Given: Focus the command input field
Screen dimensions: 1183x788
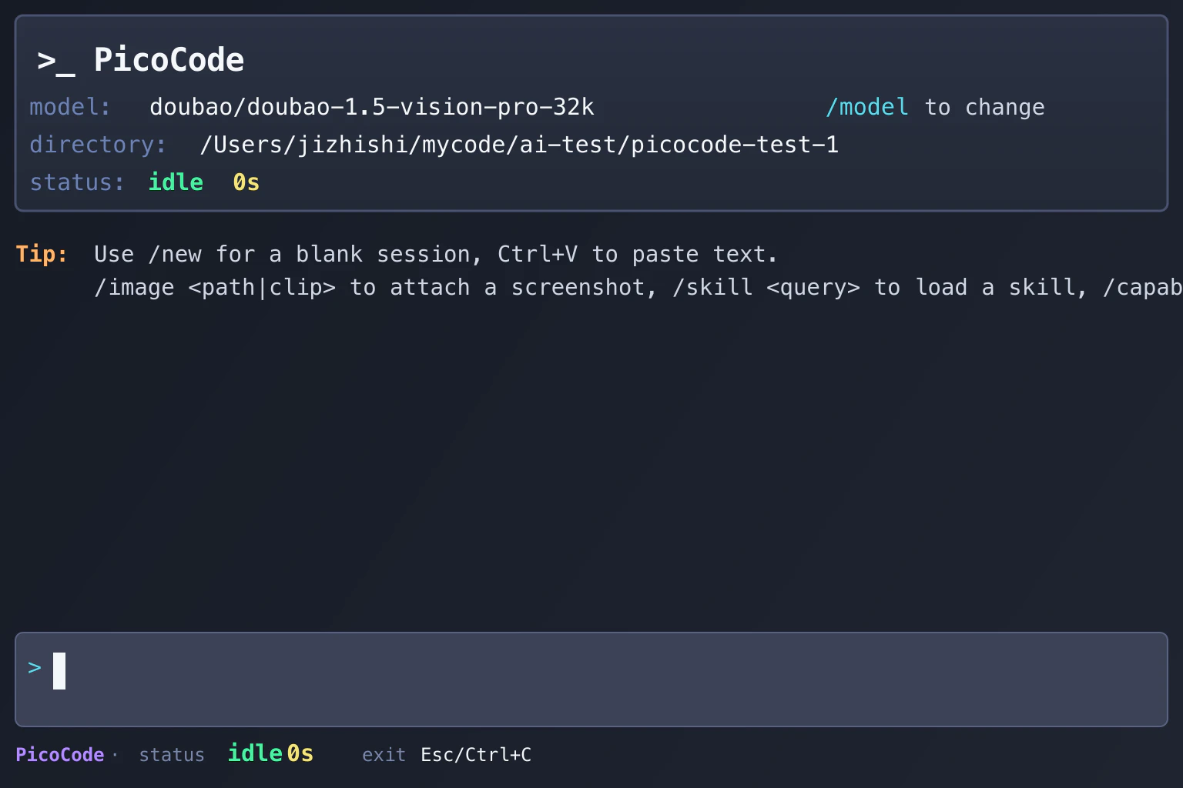Looking at the screenshot, I should click(591, 679).
